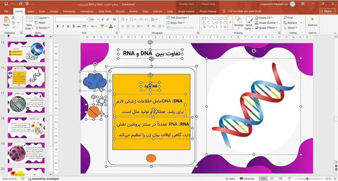This screenshot has height=181, width=338.
Task: Redo the last action in title bar
Action: (21, 4)
